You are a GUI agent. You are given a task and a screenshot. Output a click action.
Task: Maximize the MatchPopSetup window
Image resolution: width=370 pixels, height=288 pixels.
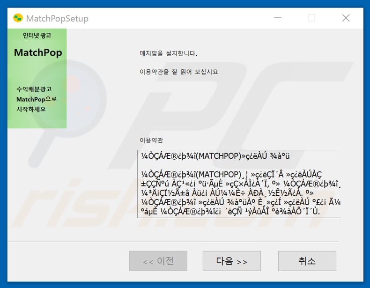(x=311, y=18)
